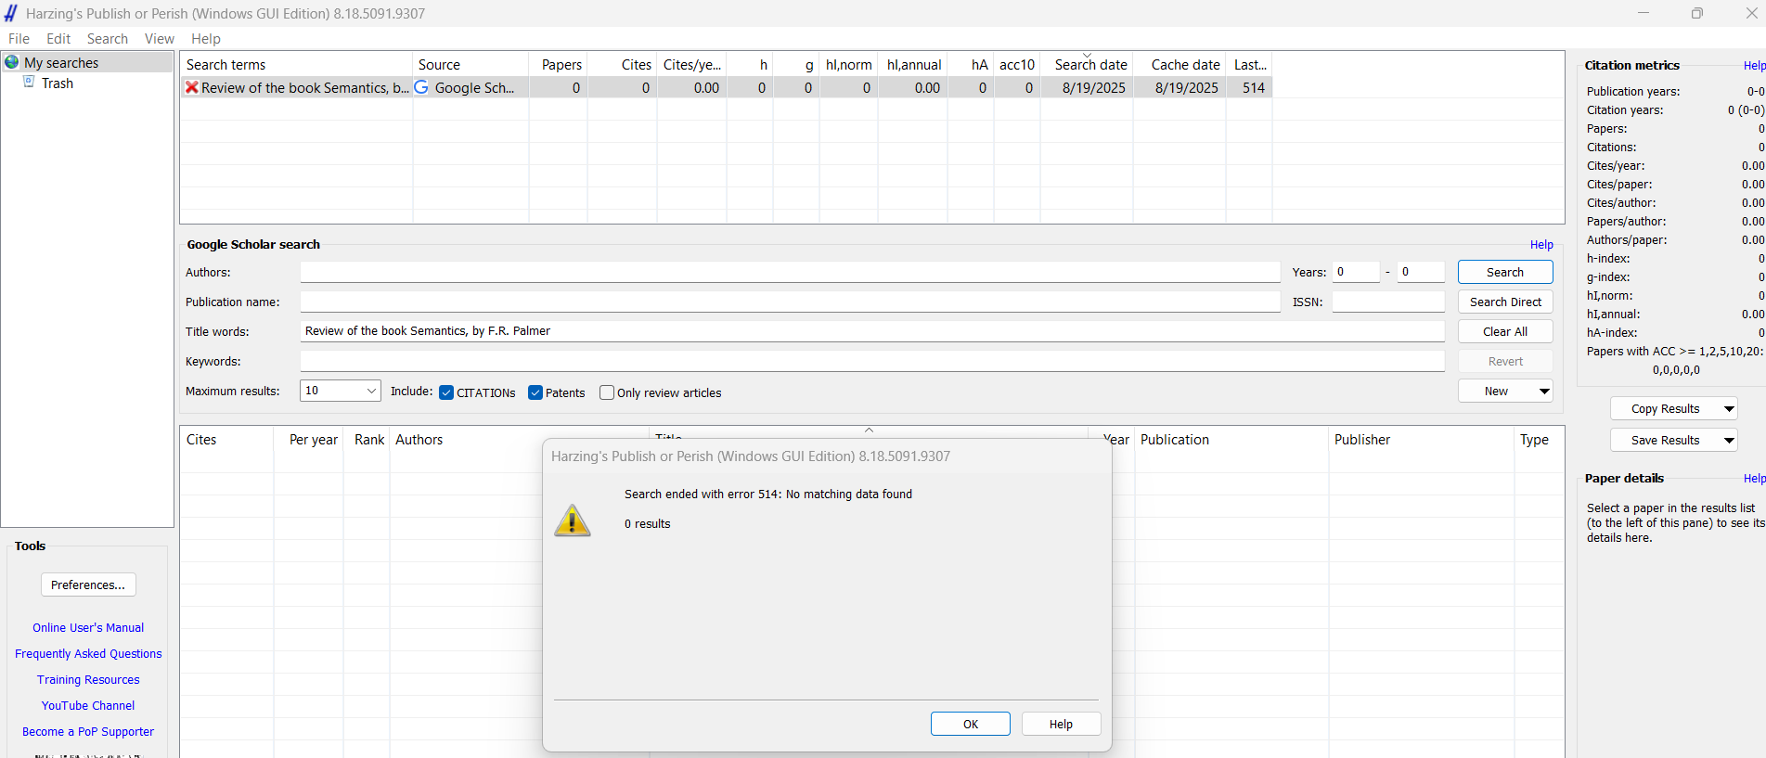Expand the New button dropdown arrow
1766x758 pixels.
(x=1544, y=391)
